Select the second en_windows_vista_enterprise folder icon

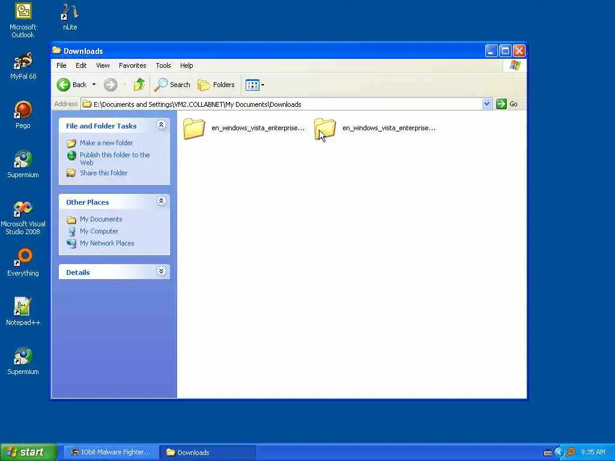click(x=325, y=128)
